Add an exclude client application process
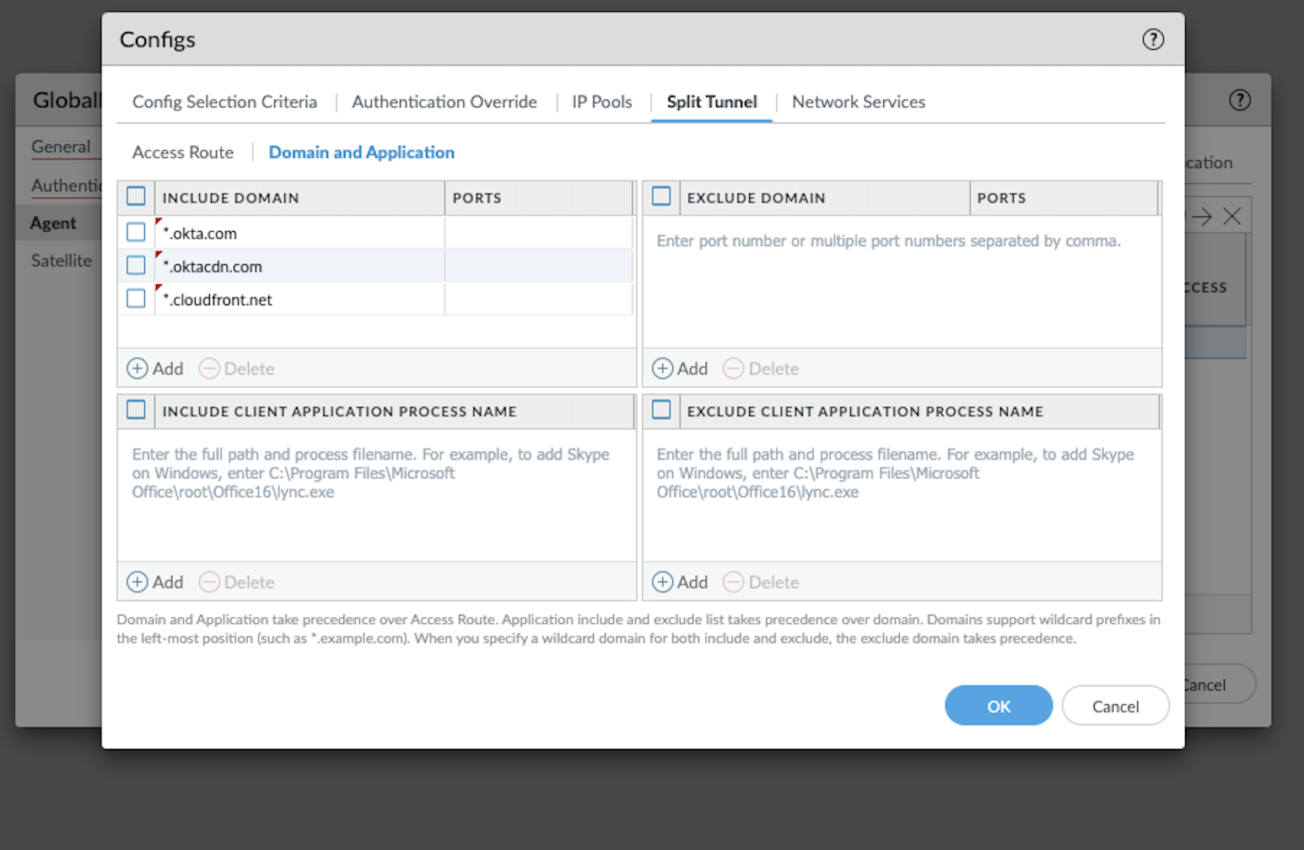 [680, 582]
